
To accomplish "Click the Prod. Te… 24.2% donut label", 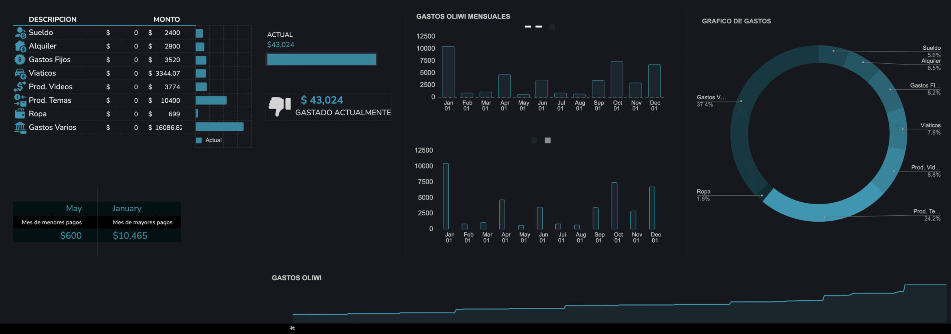I will click(927, 215).
